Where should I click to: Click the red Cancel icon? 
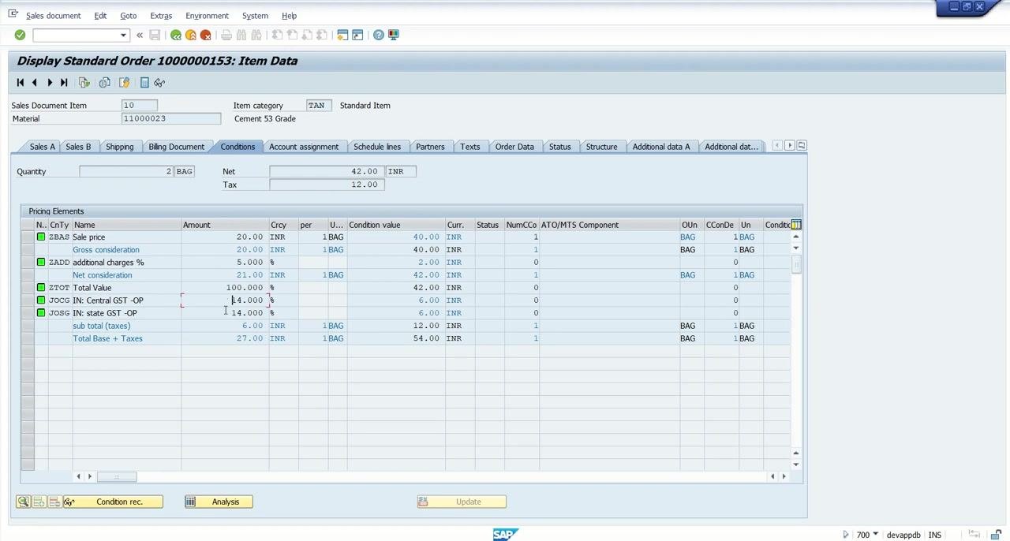[206, 35]
